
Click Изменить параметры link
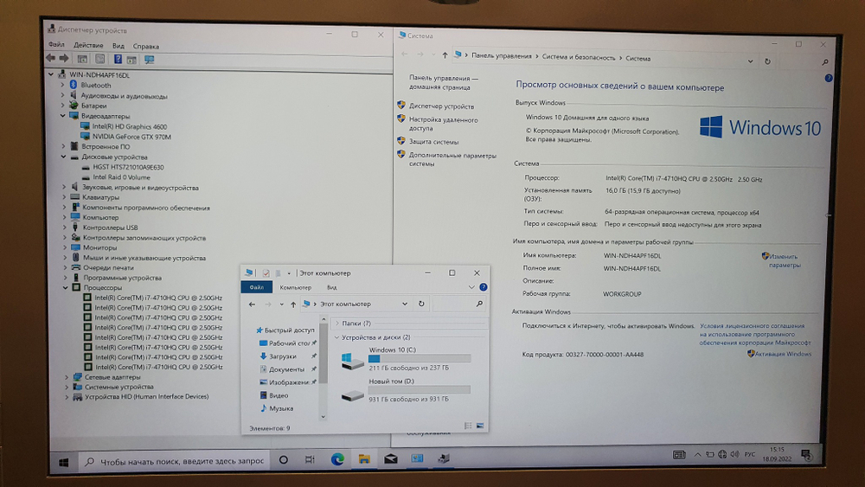tap(784, 260)
